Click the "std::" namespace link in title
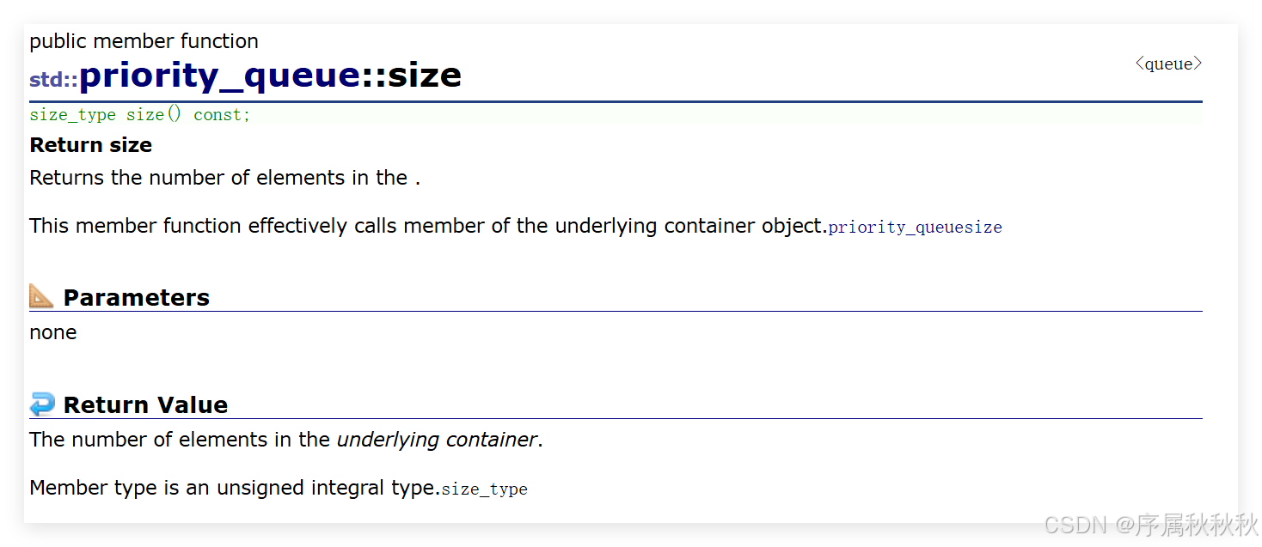The height and width of the screenshot is (547, 1262). 53,81
